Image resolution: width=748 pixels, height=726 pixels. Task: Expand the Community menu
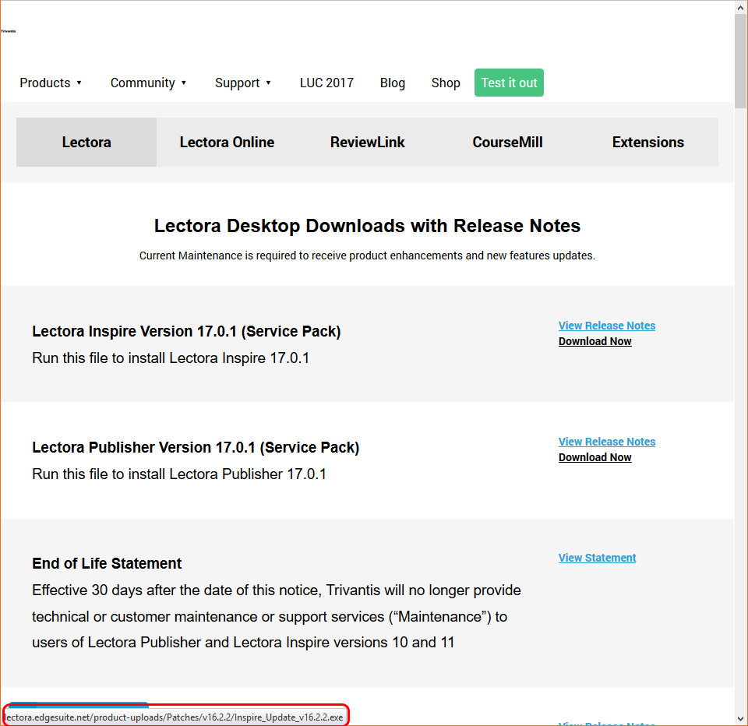coord(148,83)
